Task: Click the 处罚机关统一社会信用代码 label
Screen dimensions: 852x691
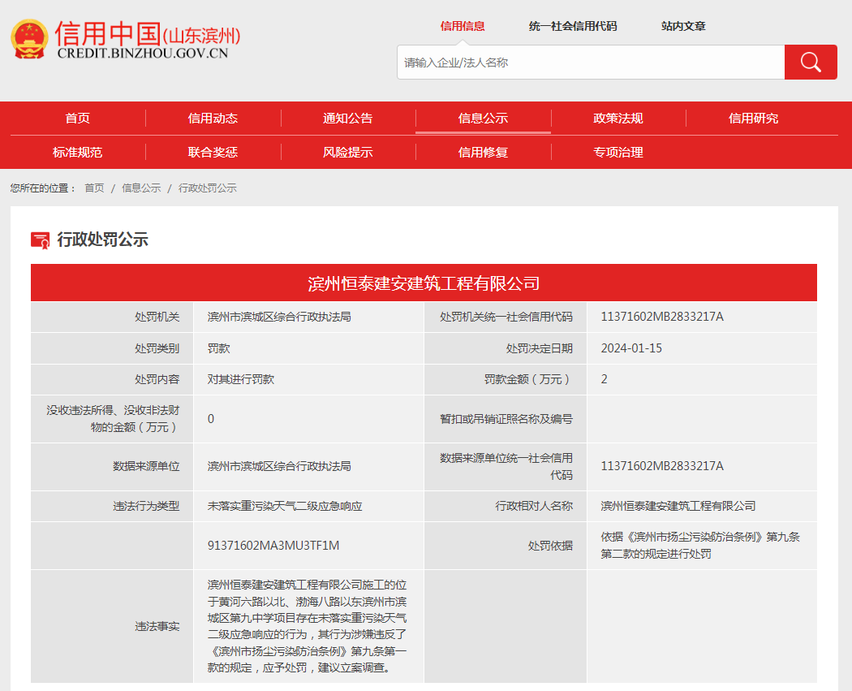Action: click(506, 317)
